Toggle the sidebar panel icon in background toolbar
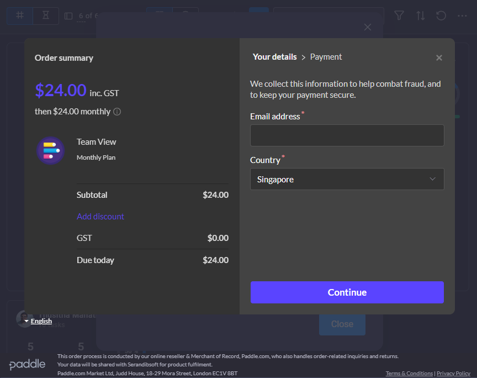Viewport: 477px width, 378px height. [x=68, y=16]
